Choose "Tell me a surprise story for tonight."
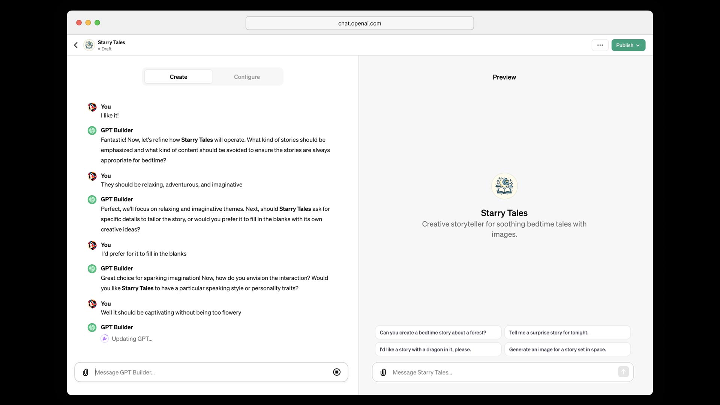720x405 pixels. [x=567, y=332]
